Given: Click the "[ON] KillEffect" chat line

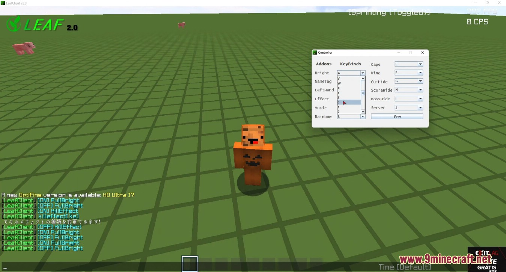Looking at the screenshot, I should 40,211.
